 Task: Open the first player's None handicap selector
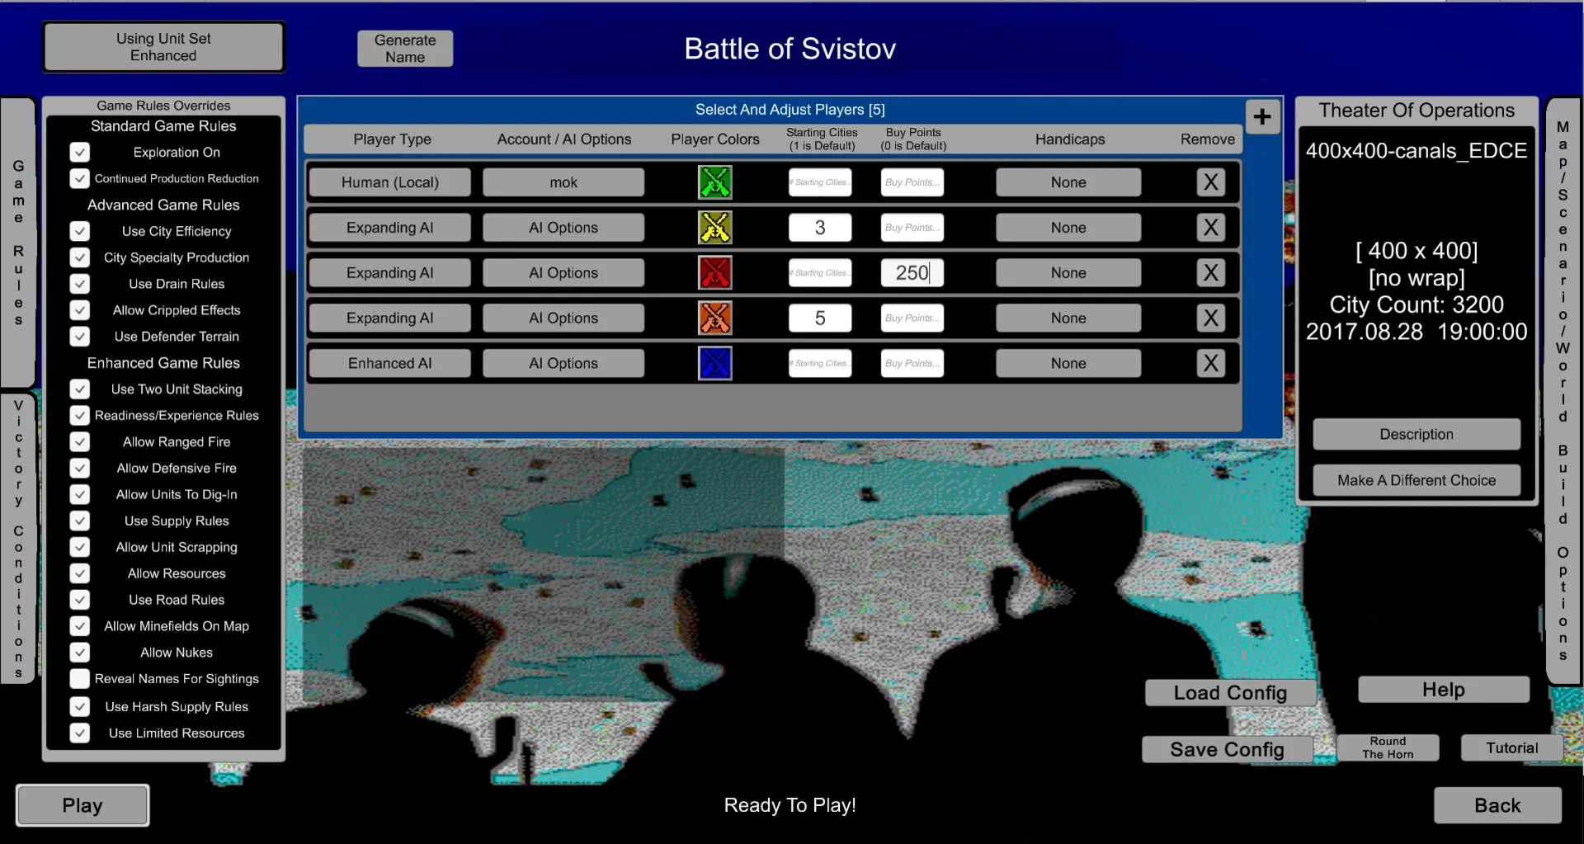(1068, 182)
